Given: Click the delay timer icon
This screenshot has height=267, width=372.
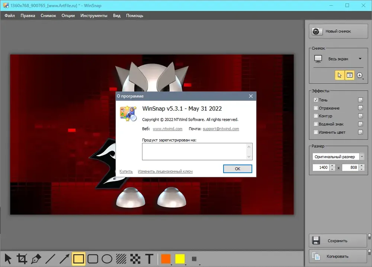Looking at the screenshot, I should coord(360,75).
